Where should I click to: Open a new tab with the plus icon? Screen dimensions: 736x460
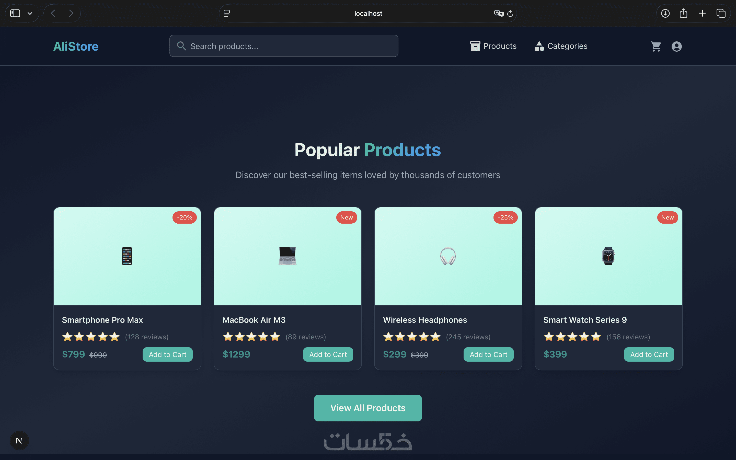click(x=702, y=13)
